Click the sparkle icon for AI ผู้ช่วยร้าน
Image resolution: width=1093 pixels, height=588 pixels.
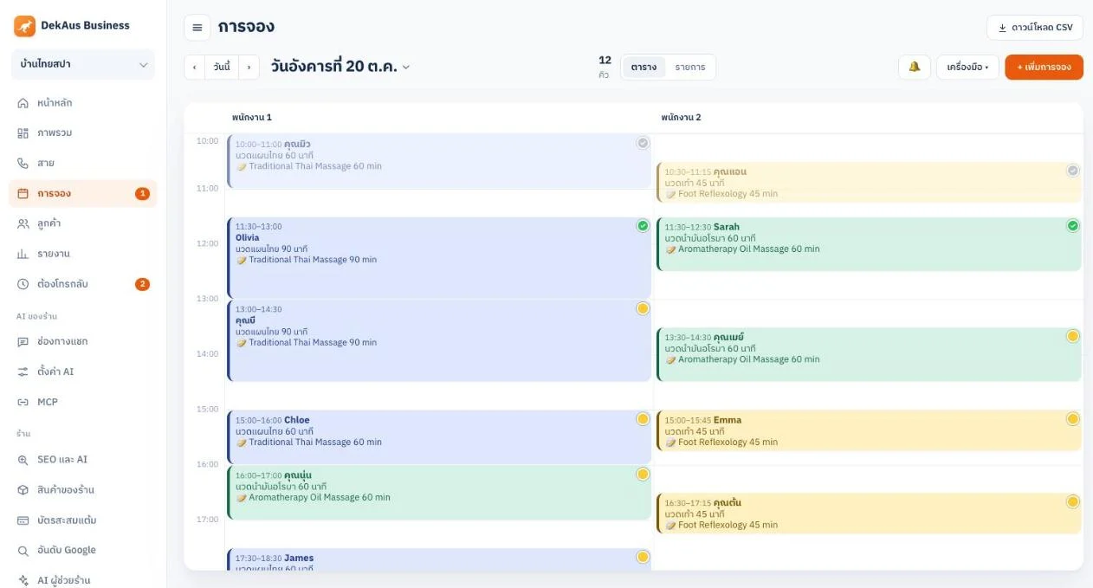(23, 580)
